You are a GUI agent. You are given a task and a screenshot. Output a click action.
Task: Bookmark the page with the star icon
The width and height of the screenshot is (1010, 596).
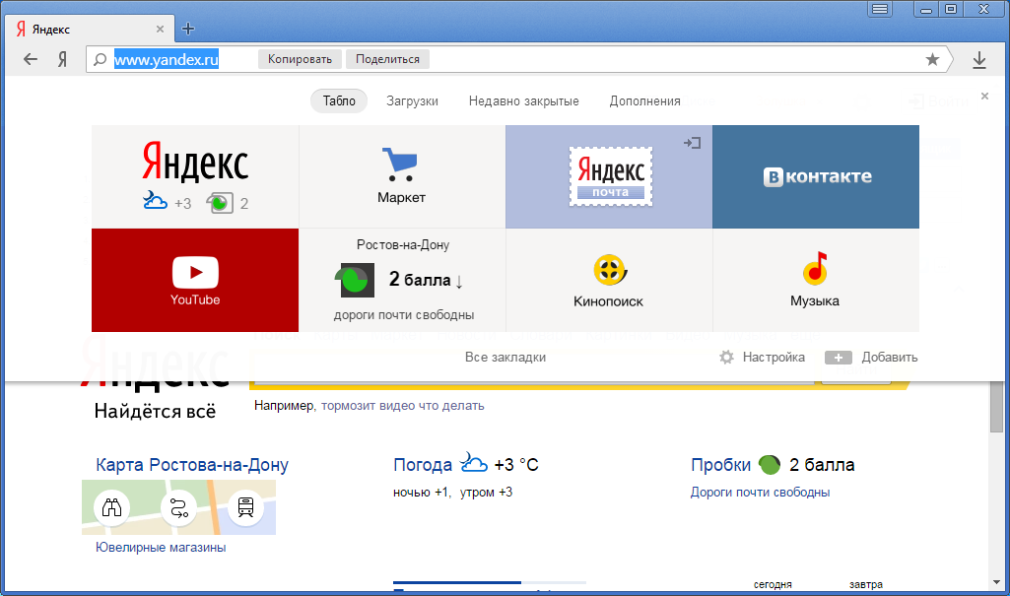932,60
